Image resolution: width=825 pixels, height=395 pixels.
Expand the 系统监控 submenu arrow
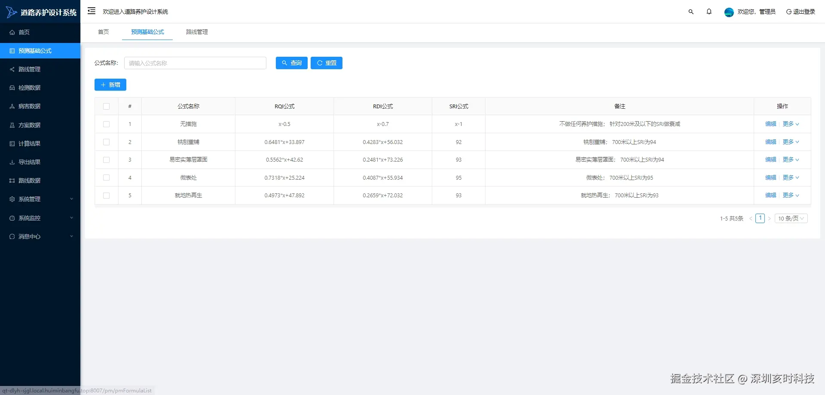click(x=72, y=218)
